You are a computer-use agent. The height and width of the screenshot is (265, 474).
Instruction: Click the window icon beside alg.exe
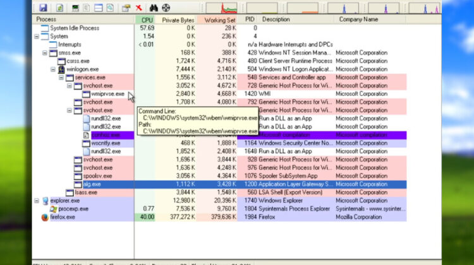[x=78, y=184]
